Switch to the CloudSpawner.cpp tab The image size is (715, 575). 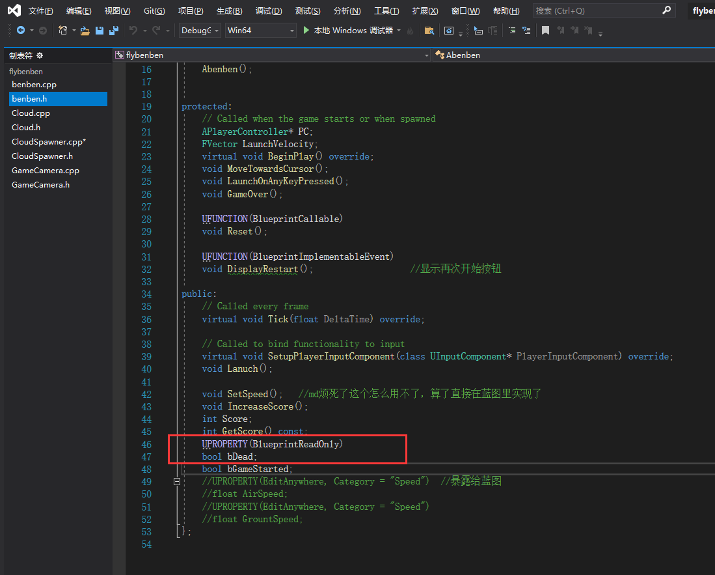(49, 142)
